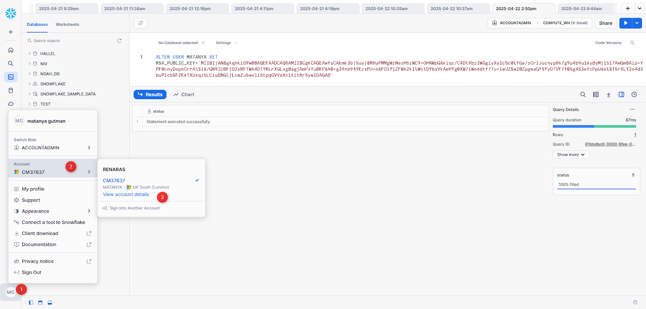Show only the left panel layout icon

(31, 303)
